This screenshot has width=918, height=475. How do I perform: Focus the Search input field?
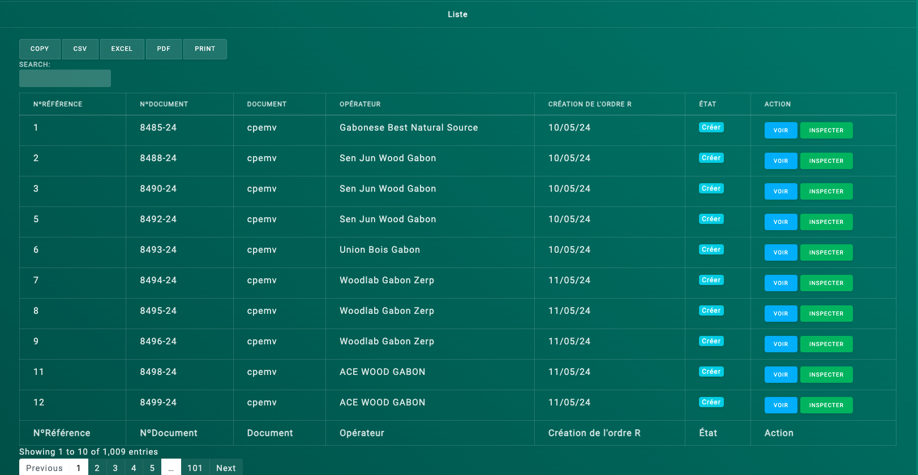[65, 78]
